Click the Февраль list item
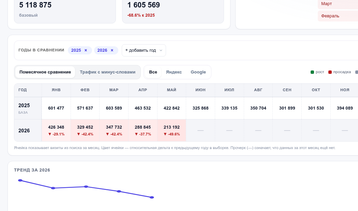The width and height of the screenshot is (358, 211). 338,16
